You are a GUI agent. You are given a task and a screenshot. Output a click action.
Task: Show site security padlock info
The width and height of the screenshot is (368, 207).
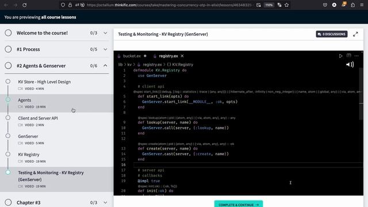[70, 5]
